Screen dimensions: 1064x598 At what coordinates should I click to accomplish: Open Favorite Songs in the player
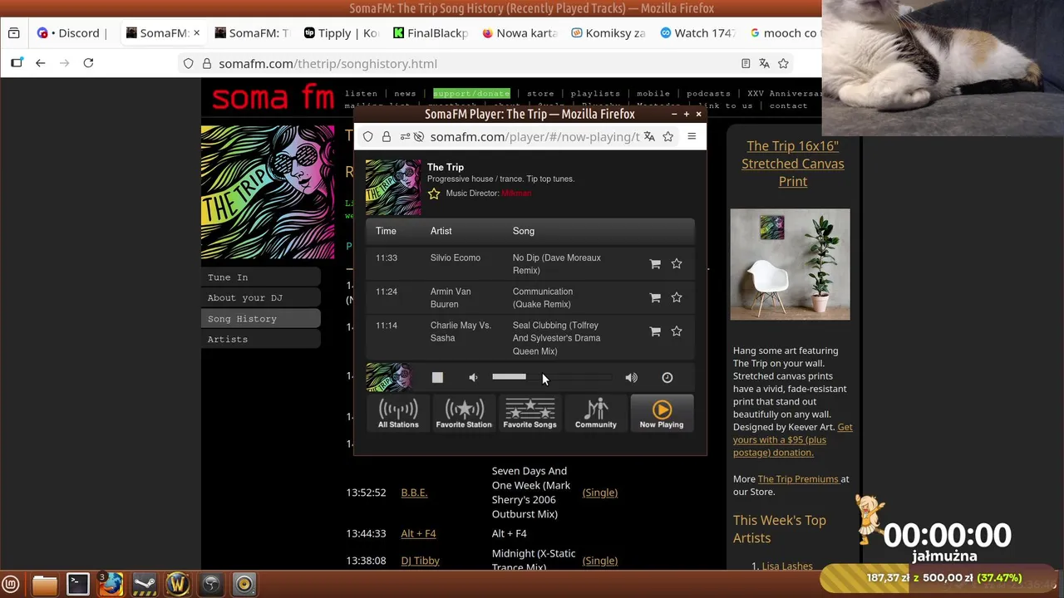pos(530,413)
